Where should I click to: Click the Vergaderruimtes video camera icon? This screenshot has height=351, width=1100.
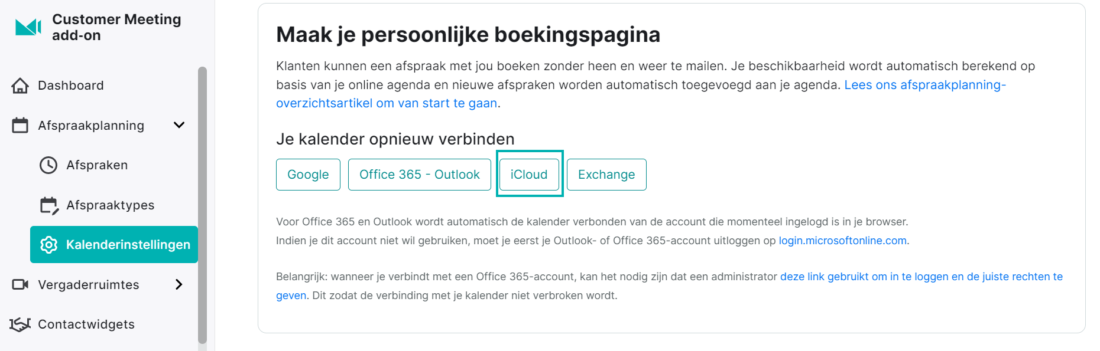coord(20,284)
